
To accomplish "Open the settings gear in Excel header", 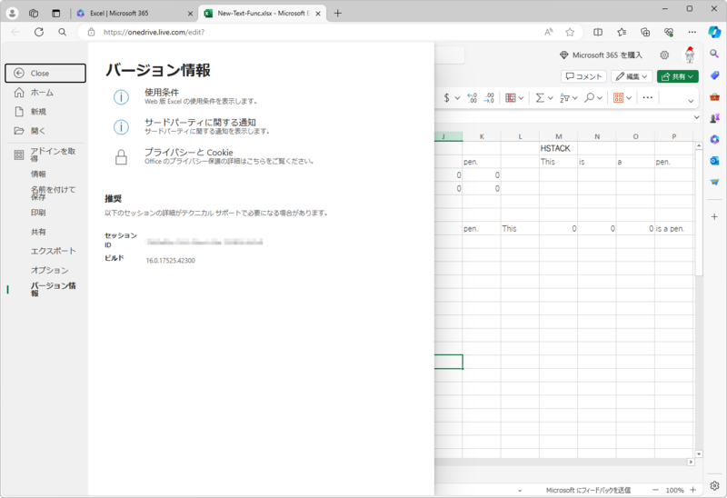I will pos(664,55).
